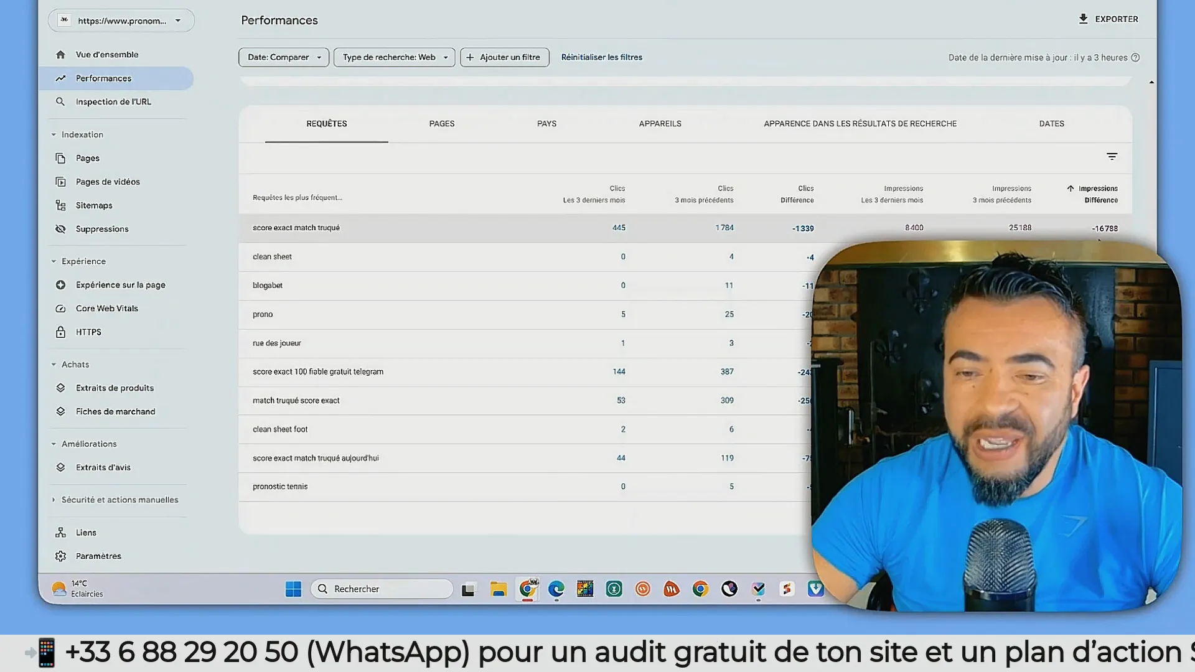Open the HTTPS report

(x=88, y=332)
